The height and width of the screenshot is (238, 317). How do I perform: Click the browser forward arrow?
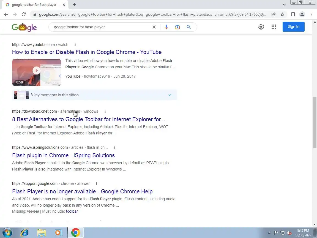coord(15,14)
